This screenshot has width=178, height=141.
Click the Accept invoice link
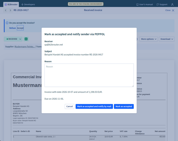pyautogui.click(x=20, y=28)
